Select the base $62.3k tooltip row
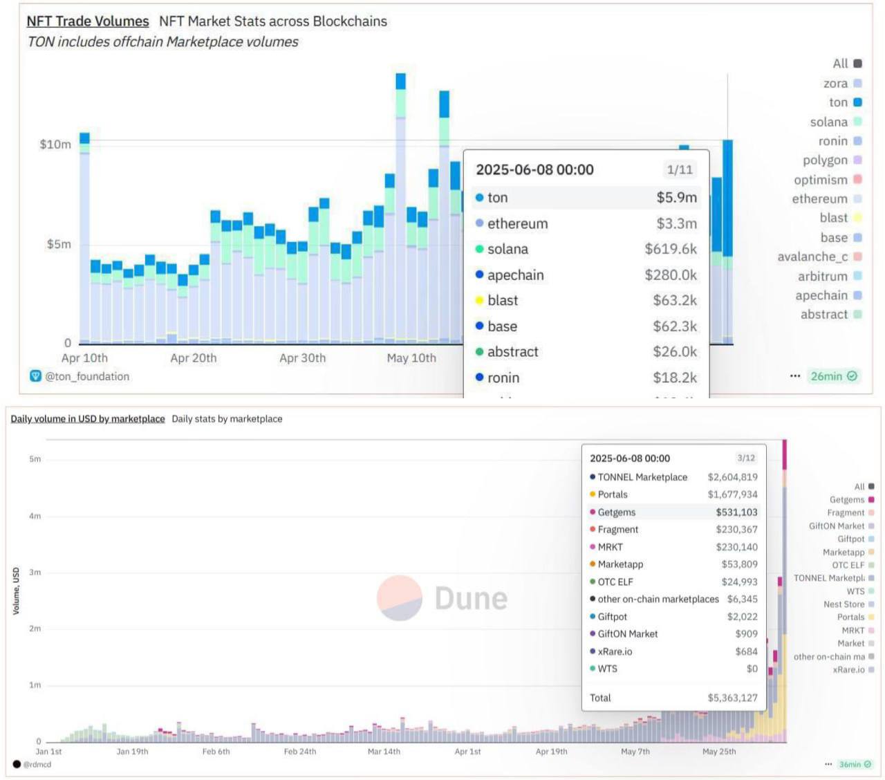 (x=586, y=326)
